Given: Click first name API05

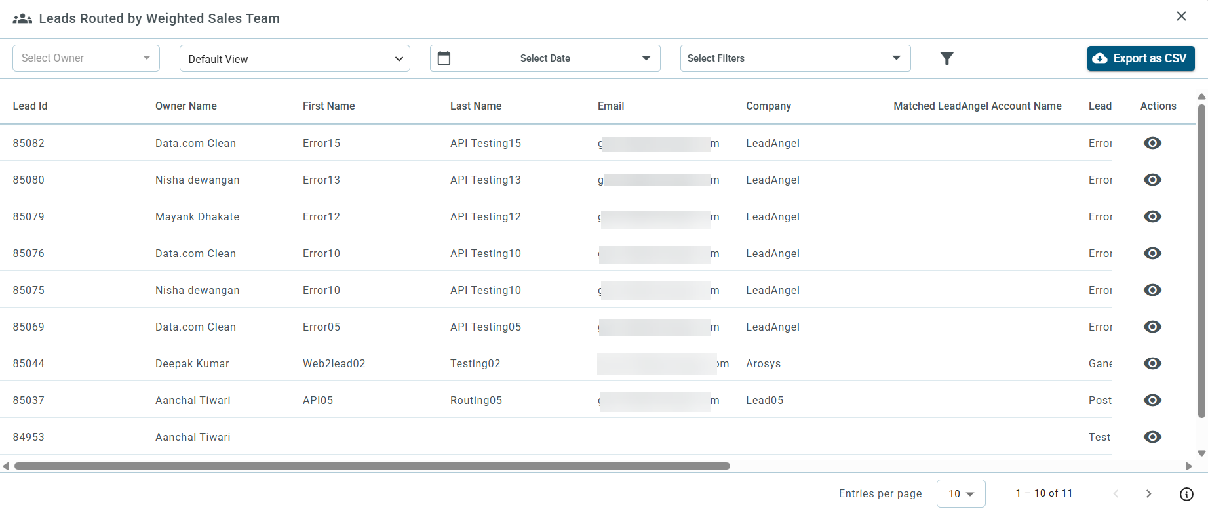Looking at the screenshot, I should [318, 400].
